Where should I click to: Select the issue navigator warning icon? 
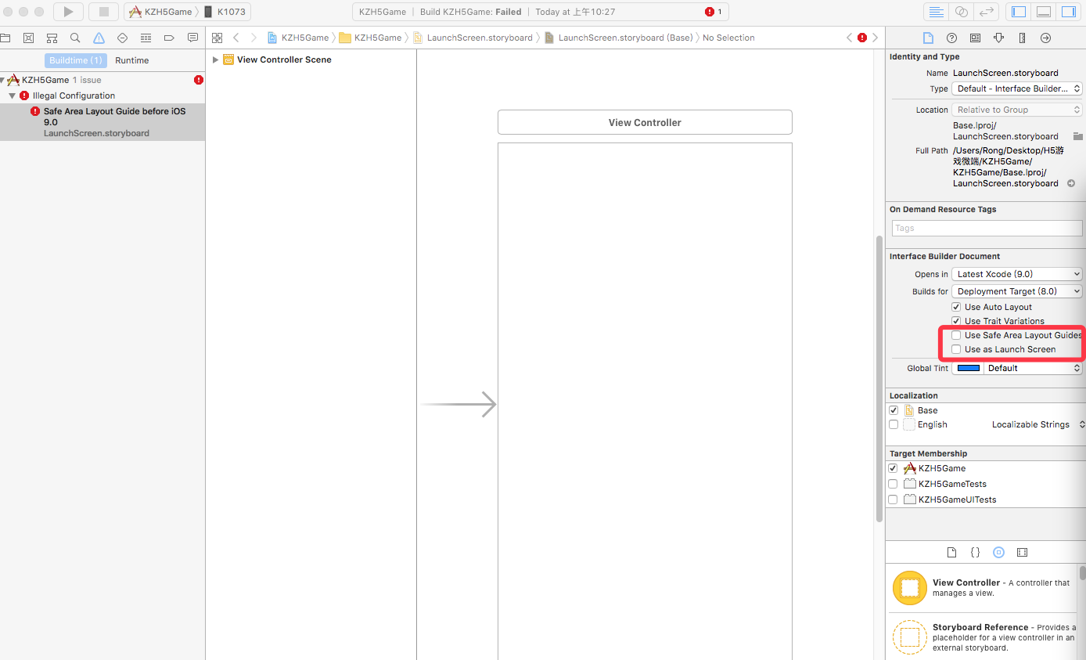coord(99,38)
